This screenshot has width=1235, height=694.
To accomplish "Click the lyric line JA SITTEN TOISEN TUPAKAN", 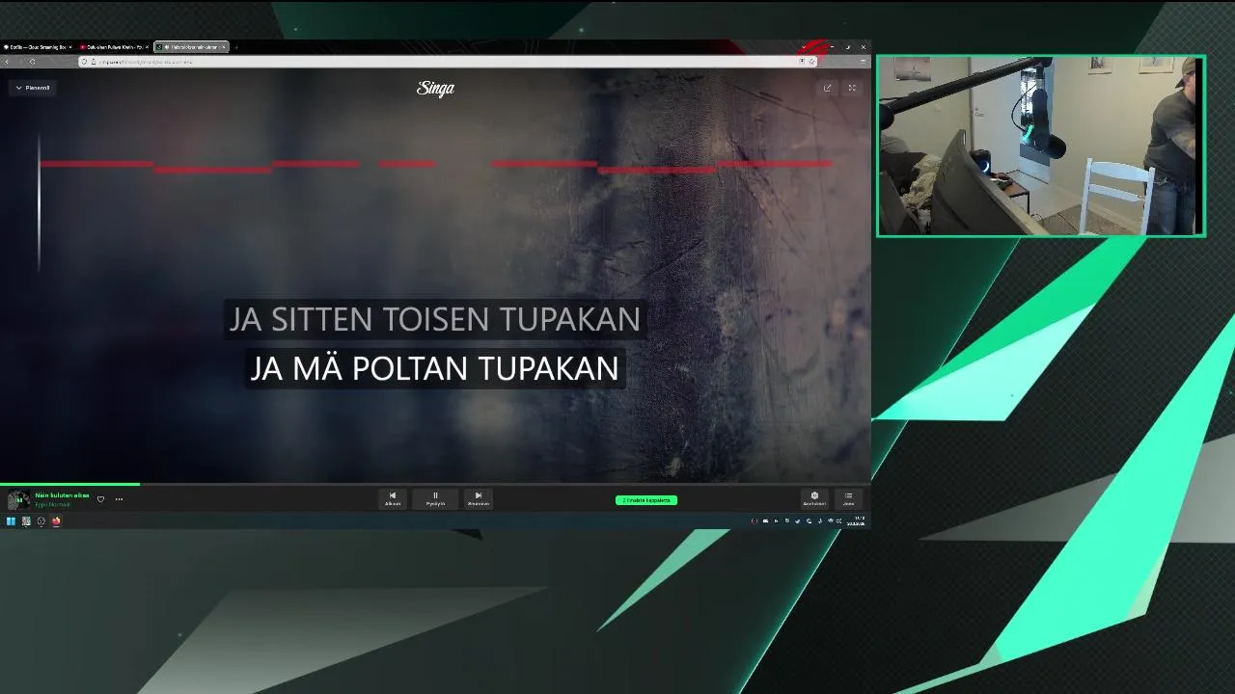I will (434, 319).
